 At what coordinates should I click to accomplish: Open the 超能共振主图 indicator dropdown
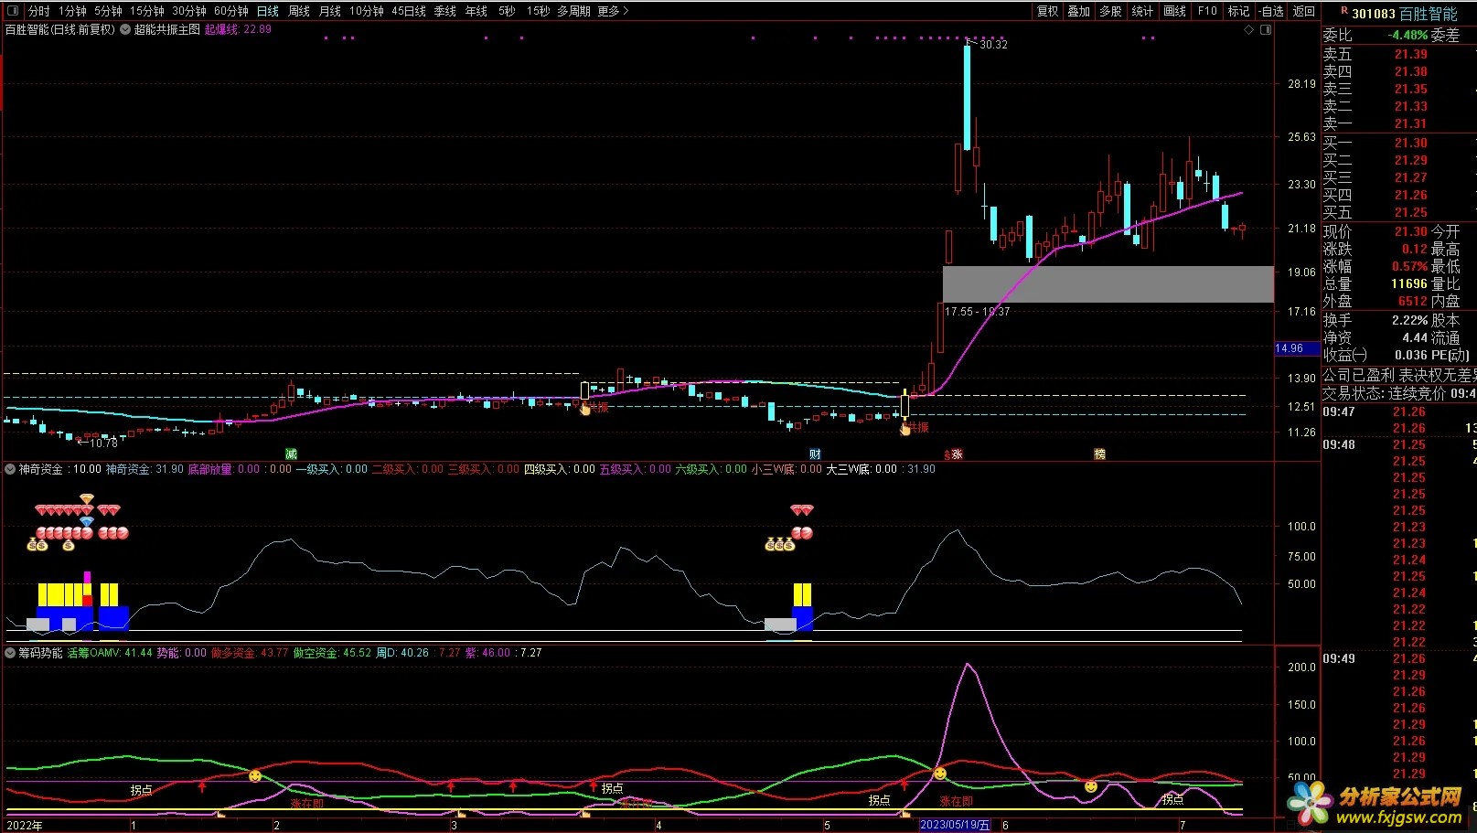click(125, 29)
